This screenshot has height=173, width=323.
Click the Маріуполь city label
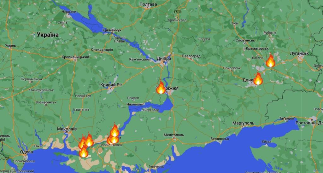coord(243,123)
